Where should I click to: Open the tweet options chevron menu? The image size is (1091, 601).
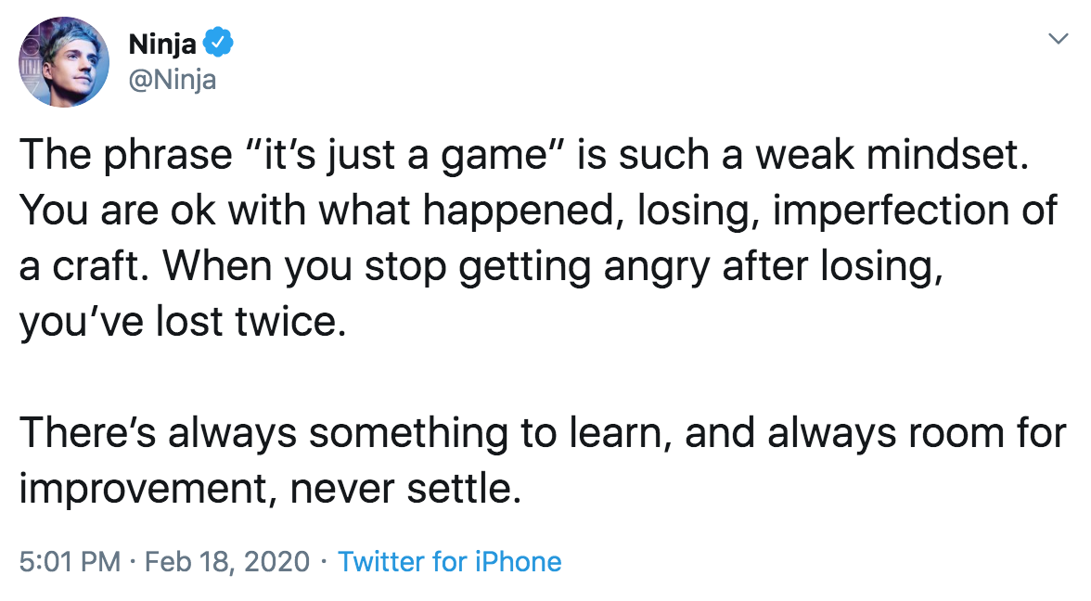[x=1057, y=39]
